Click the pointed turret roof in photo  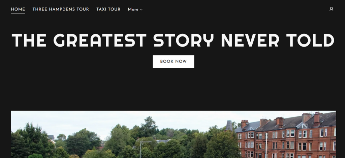(229, 125)
